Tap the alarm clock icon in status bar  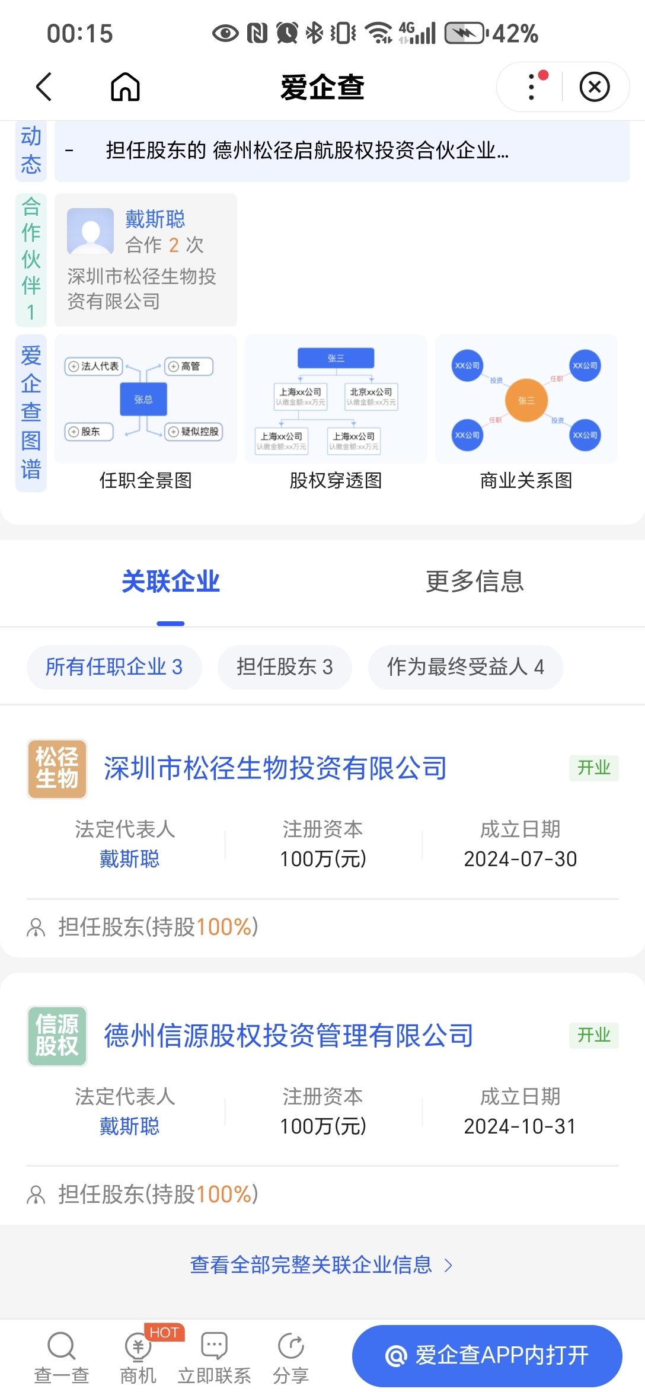pos(288,33)
